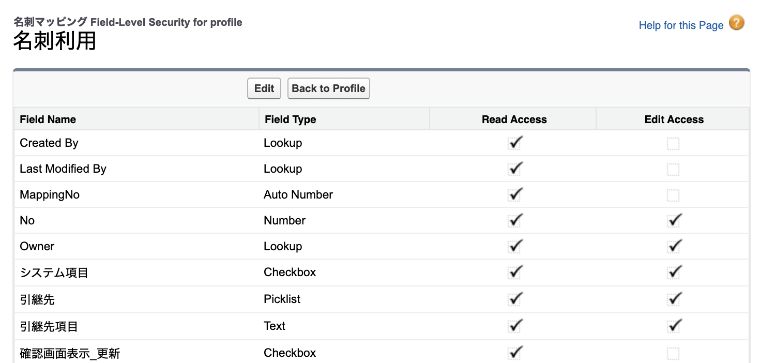
Task: Click the orange help question mark icon
Action: [x=736, y=24]
